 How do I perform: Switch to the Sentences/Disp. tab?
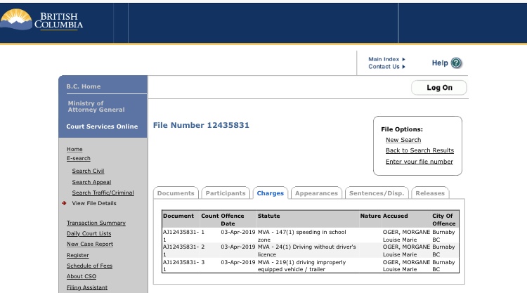coord(377,193)
